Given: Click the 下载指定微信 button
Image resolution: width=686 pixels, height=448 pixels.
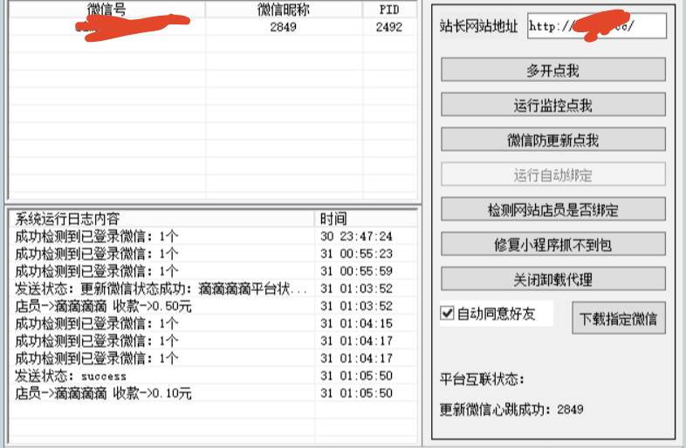Looking at the screenshot, I should [x=619, y=318].
